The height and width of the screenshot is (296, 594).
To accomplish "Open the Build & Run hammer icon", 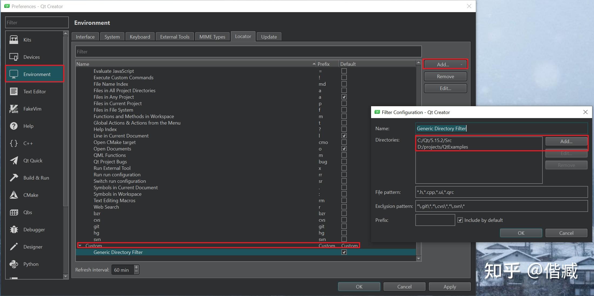I will click(14, 178).
